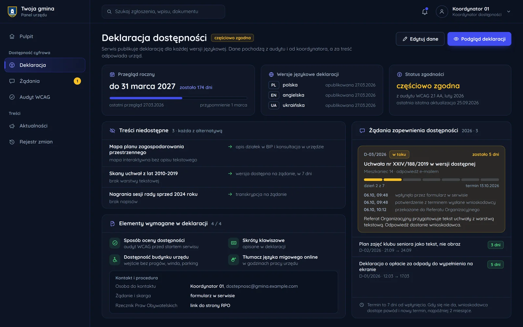The image size is (523, 327).
Task: Click sign language icon for Tłumacz
Action: click(x=234, y=260)
